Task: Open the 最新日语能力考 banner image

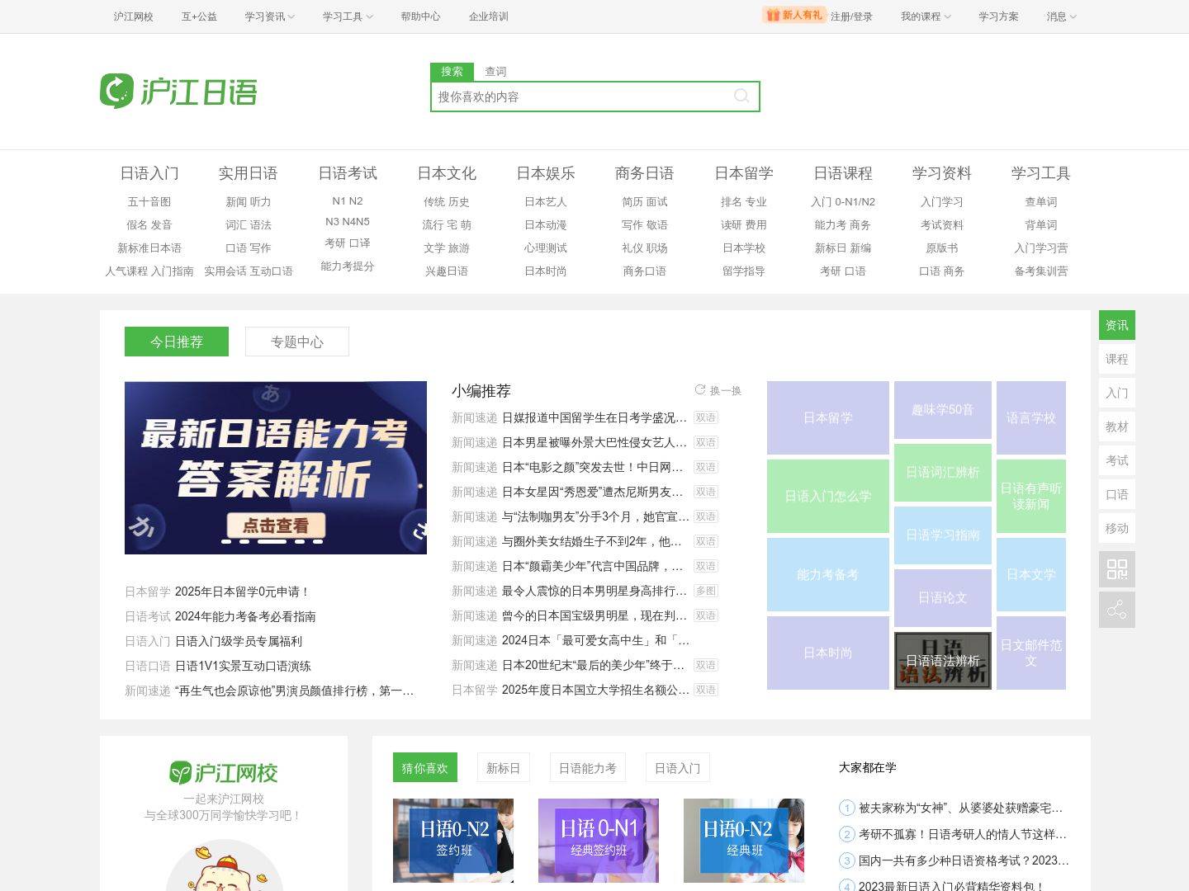Action: pos(276,467)
